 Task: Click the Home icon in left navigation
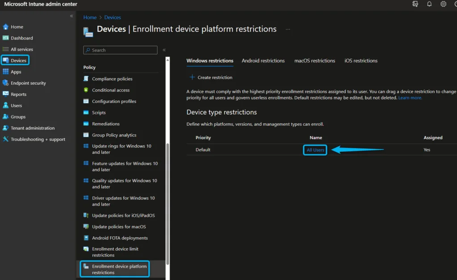[6, 27]
